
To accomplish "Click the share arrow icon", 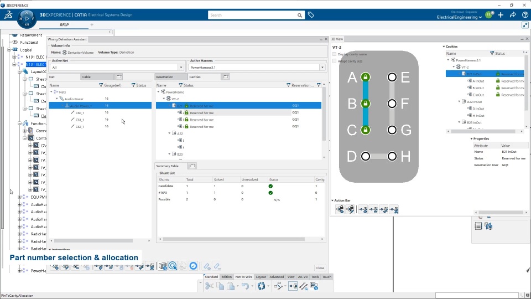I will click(x=513, y=15).
